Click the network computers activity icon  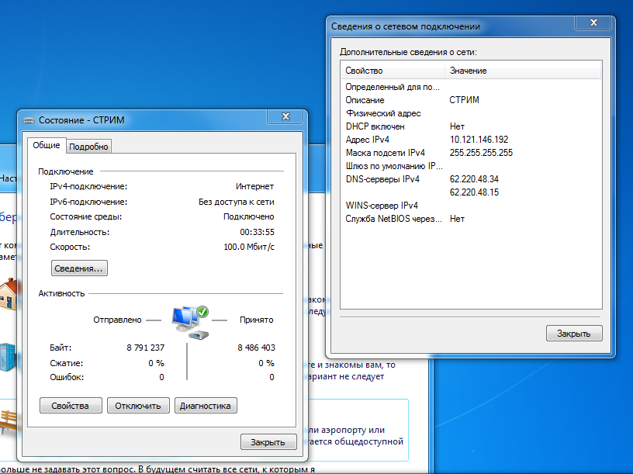point(191,322)
